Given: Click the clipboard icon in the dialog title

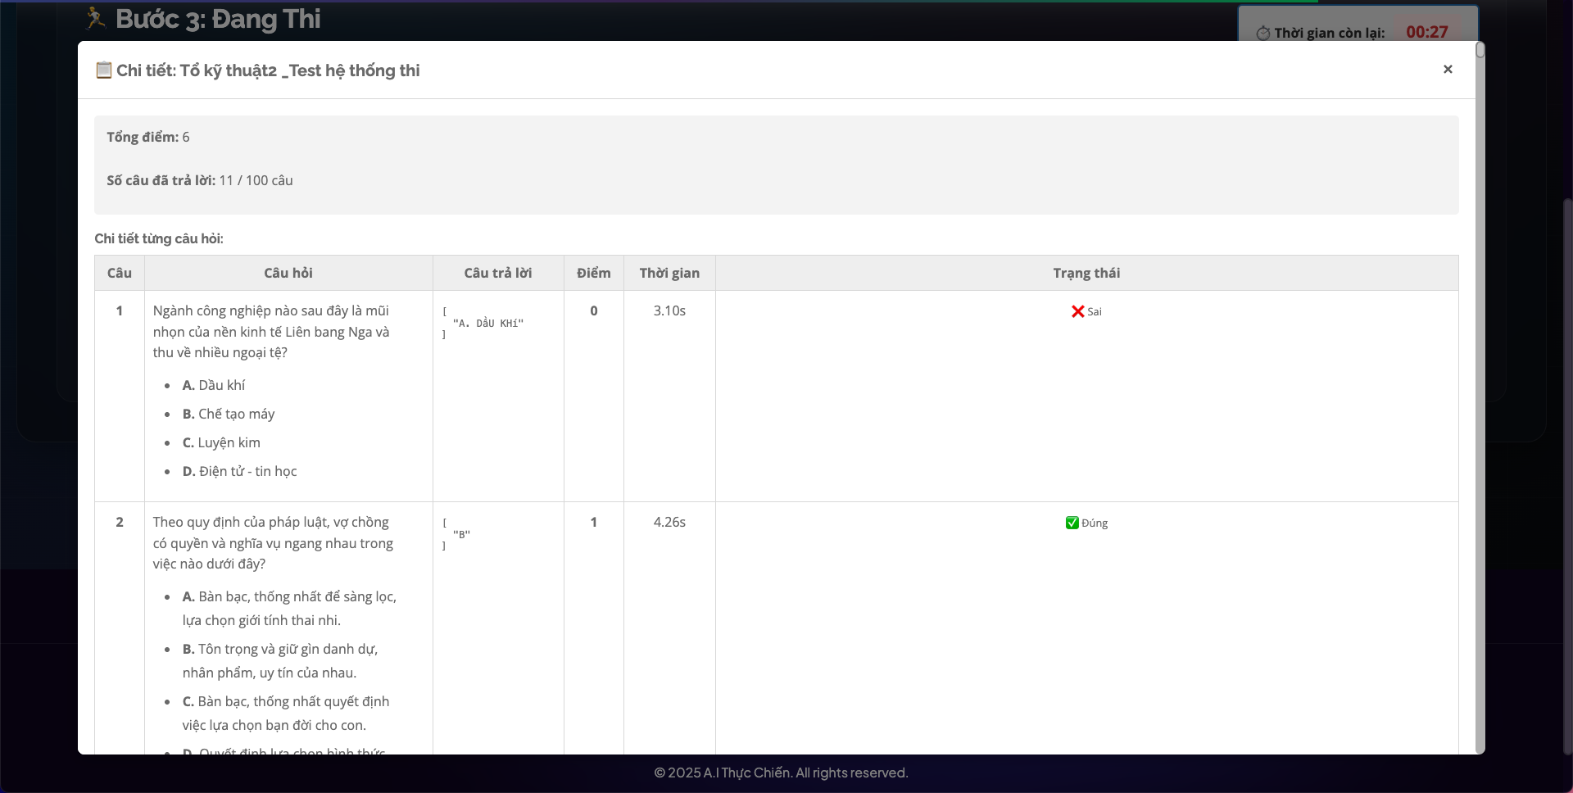Looking at the screenshot, I should (104, 70).
